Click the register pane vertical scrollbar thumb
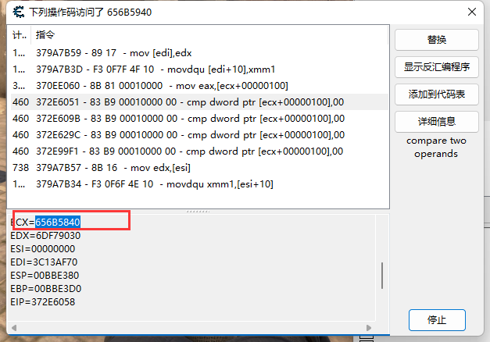This screenshot has height=342, width=490. [x=382, y=276]
